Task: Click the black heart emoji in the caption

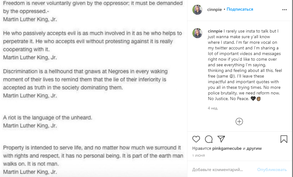Action: pos(253,99)
